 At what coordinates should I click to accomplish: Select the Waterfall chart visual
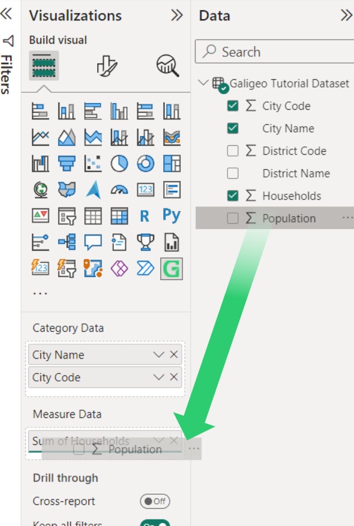point(40,163)
